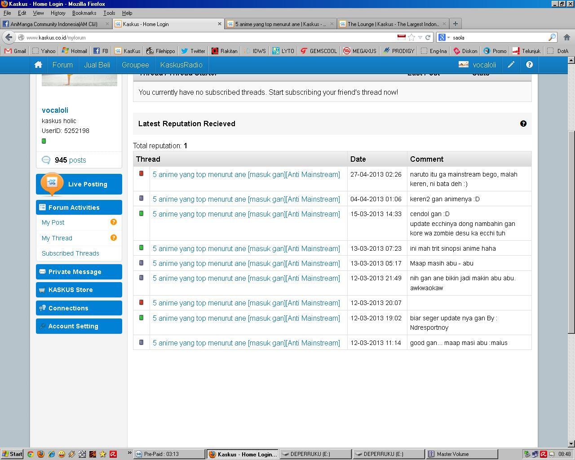Click the search magnifier icon in search box

point(552,37)
